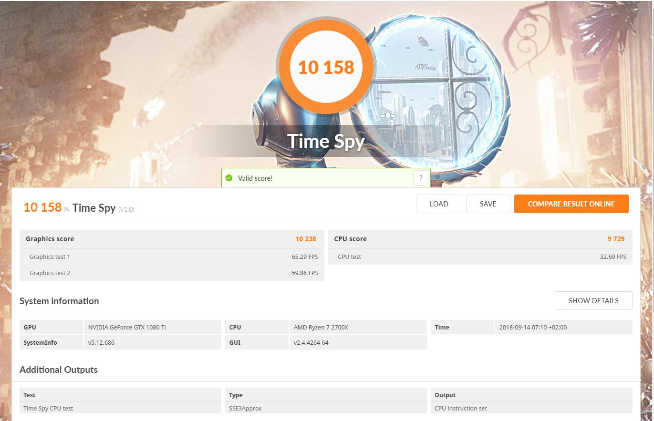The image size is (654, 421).
Task: Click the Graphics score value 10 238
Action: coord(306,239)
